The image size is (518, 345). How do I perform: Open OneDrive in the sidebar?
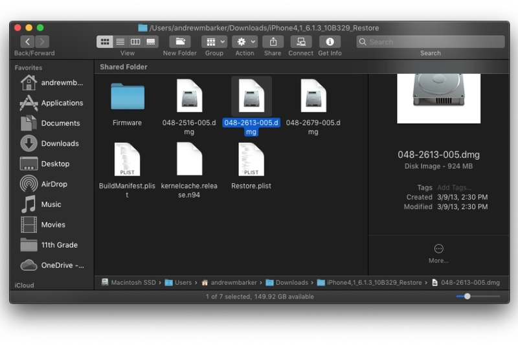52,265
